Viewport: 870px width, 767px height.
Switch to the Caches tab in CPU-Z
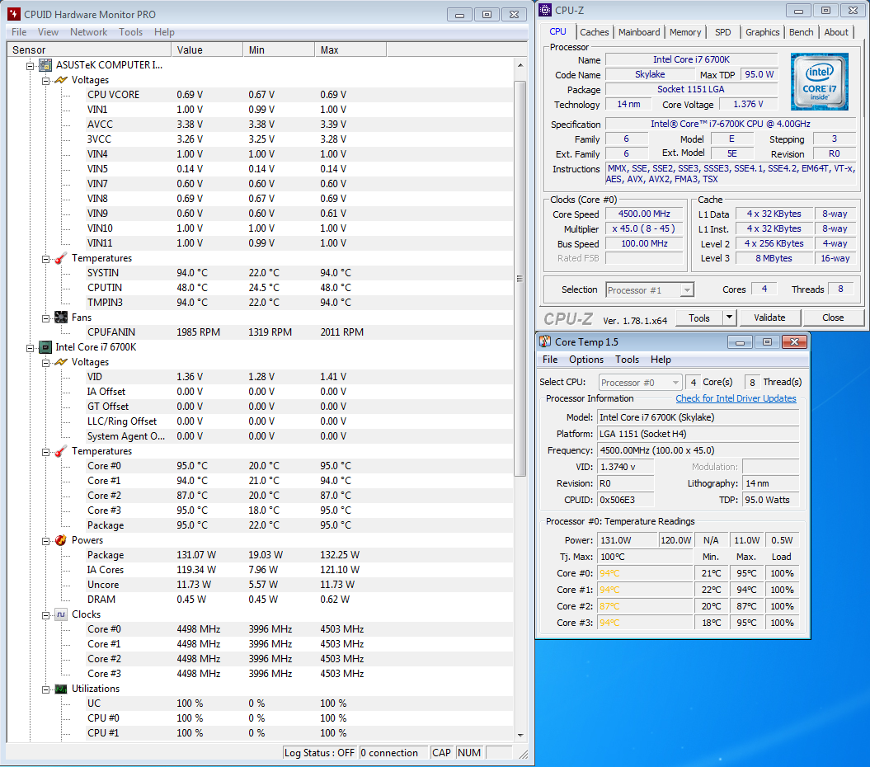(595, 32)
